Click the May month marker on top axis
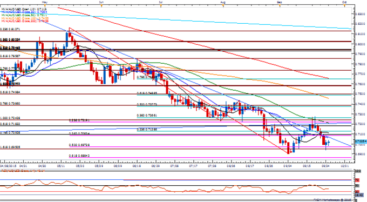 pos(45,2)
